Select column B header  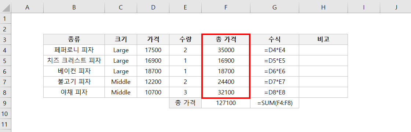(x=74, y=8)
